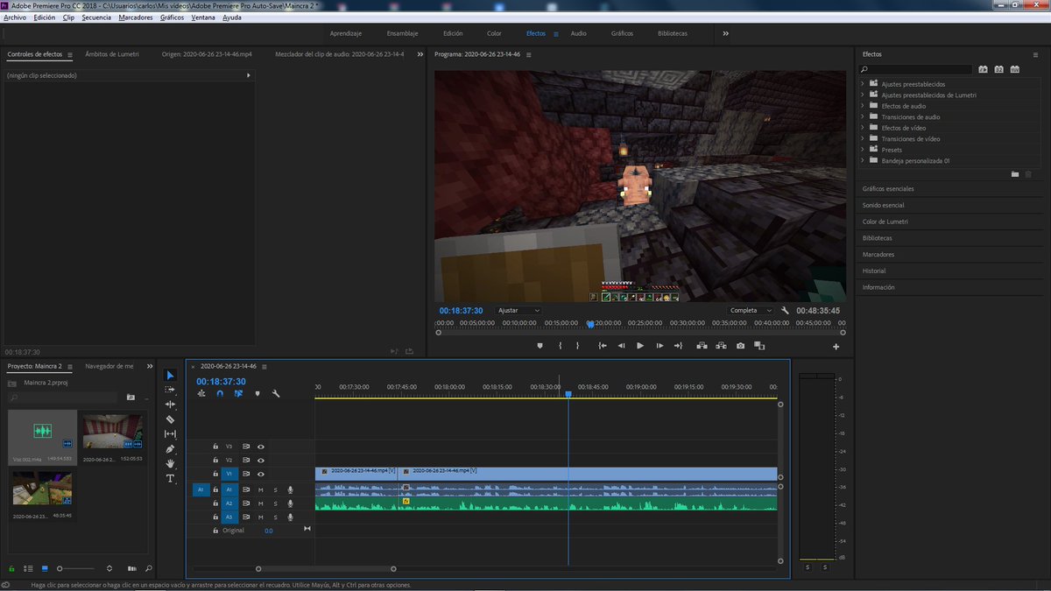This screenshot has width=1051, height=591.
Task: Solo the A2 audio track
Action: (275, 503)
